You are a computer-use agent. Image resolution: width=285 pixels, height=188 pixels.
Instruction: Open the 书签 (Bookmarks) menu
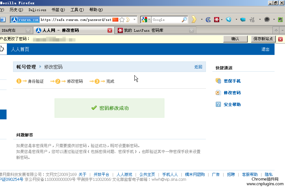pos(58,10)
